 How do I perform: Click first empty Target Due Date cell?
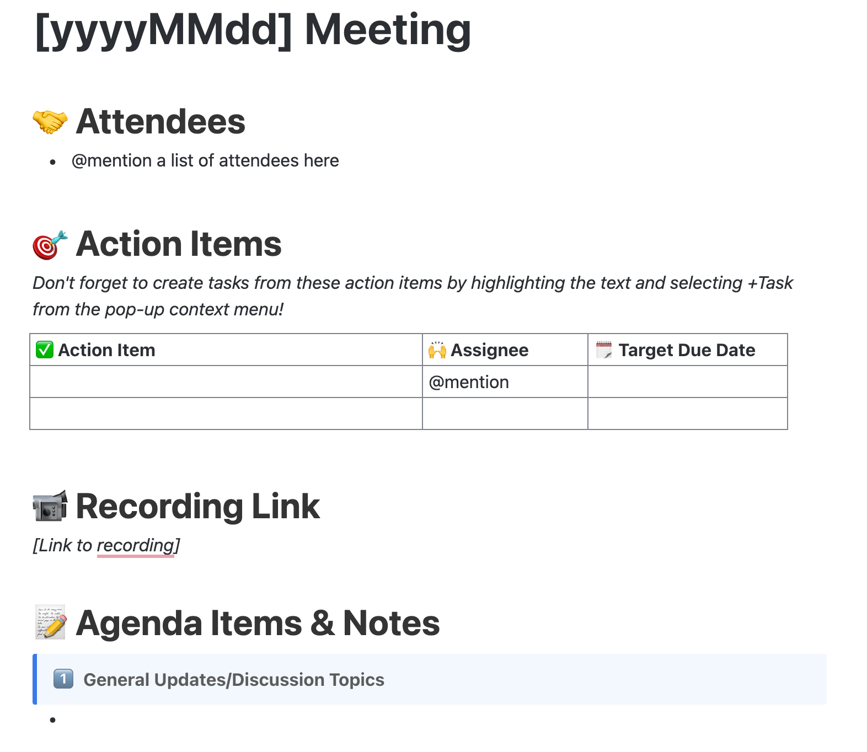point(688,382)
